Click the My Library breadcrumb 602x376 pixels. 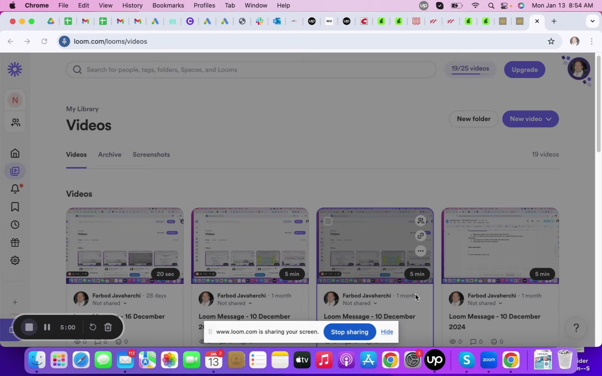pyautogui.click(x=82, y=109)
